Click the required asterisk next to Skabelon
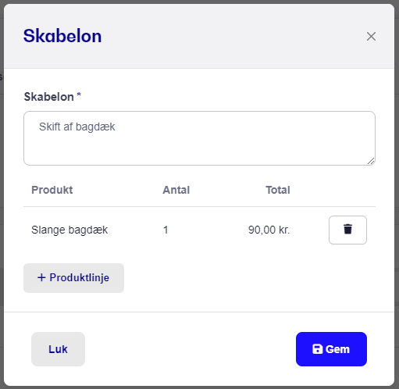This screenshot has height=389, width=399. [79, 95]
